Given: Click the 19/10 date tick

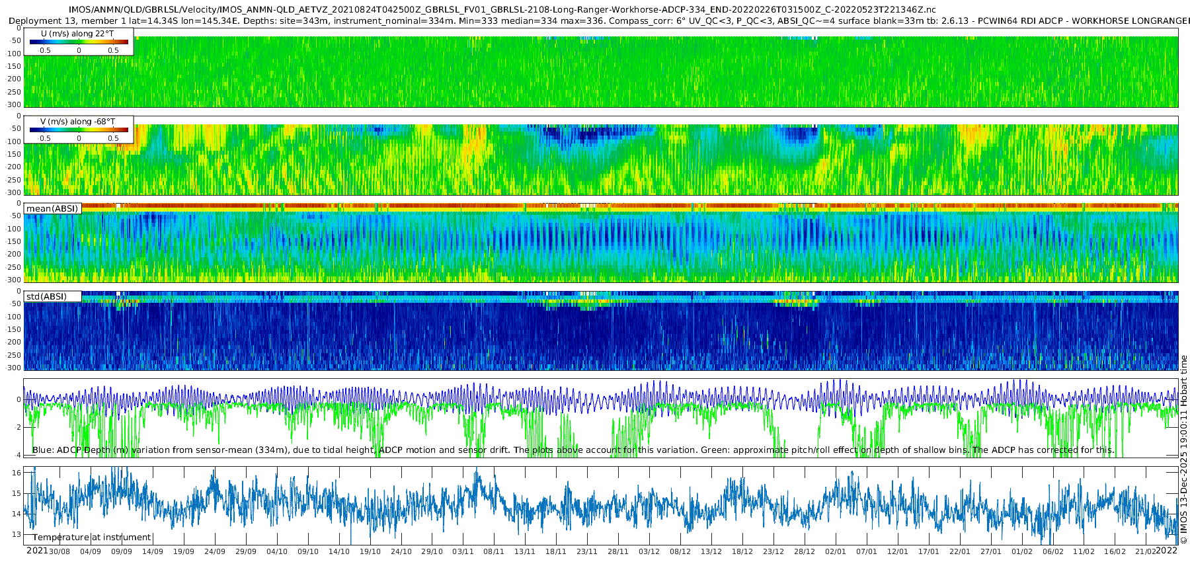Looking at the screenshot, I should coord(370,551).
